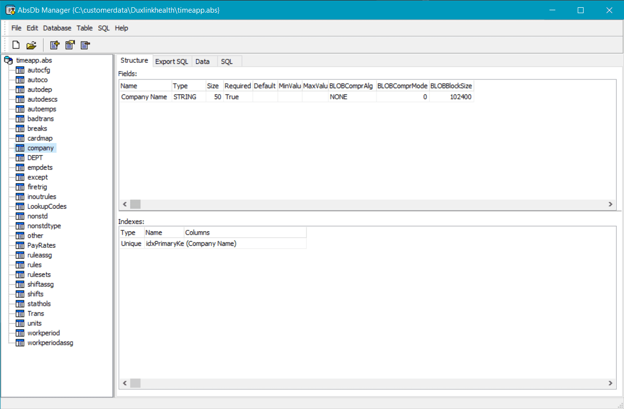The height and width of the screenshot is (409, 624).
Task: Select the PayRates table in the tree
Action: click(x=41, y=245)
